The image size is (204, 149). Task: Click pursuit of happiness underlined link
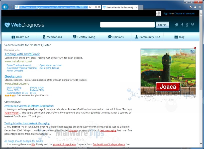tap(64, 144)
